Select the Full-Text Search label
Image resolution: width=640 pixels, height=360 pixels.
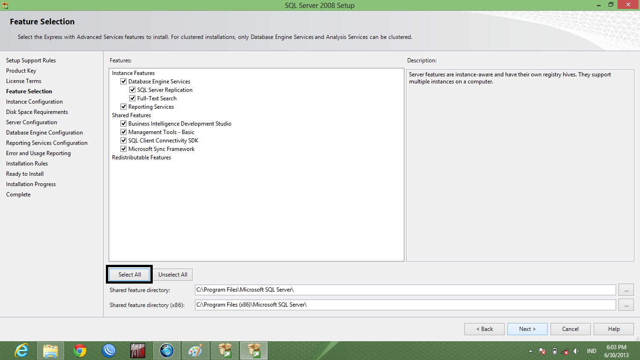157,98
